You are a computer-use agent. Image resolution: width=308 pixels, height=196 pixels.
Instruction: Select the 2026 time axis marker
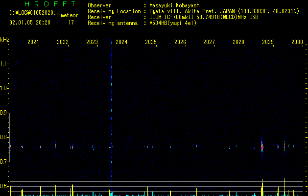point(180,42)
